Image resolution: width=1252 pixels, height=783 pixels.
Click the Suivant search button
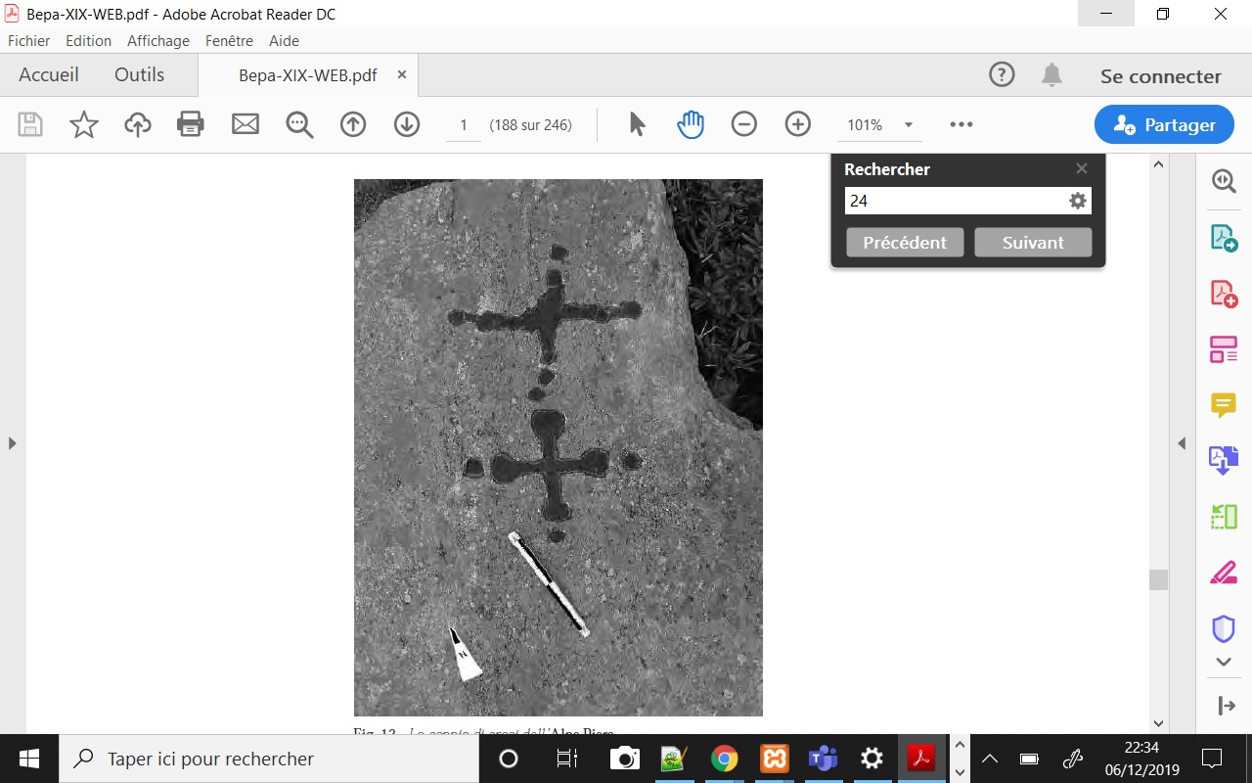pos(1033,243)
